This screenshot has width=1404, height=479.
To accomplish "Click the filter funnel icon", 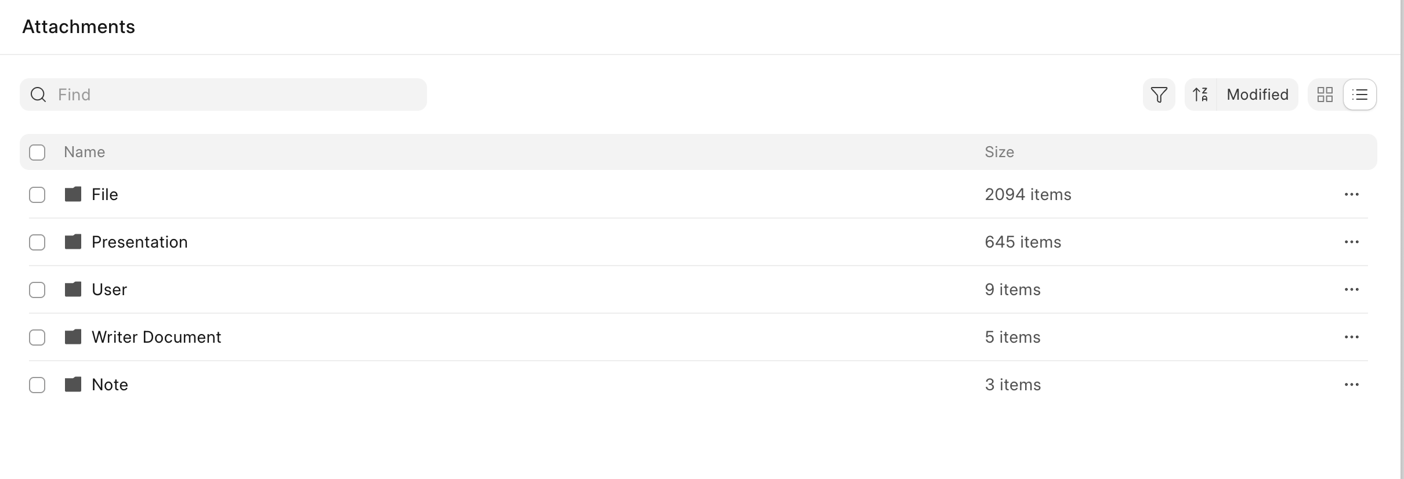I will (1159, 95).
